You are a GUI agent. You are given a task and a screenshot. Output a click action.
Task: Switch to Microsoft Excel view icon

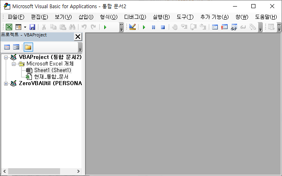9,27
